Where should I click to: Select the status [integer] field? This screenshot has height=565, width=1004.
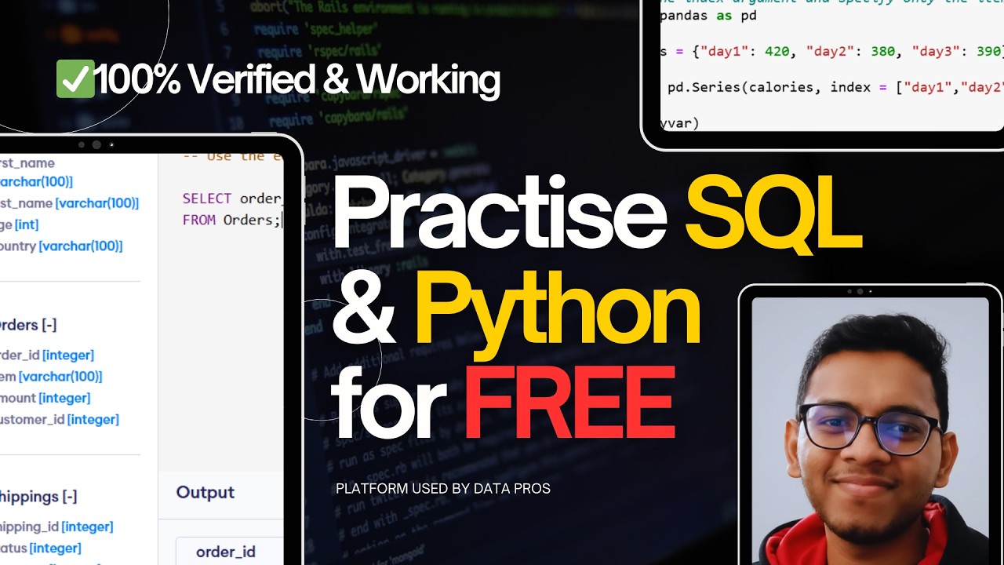(x=41, y=548)
